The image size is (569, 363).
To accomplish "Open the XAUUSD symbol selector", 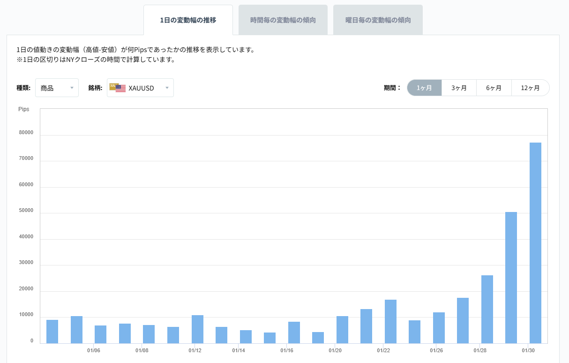I will point(141,88).
